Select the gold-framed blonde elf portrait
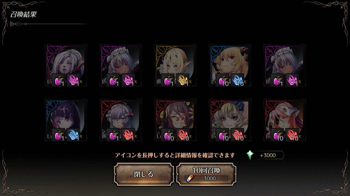 click(175, 66)
